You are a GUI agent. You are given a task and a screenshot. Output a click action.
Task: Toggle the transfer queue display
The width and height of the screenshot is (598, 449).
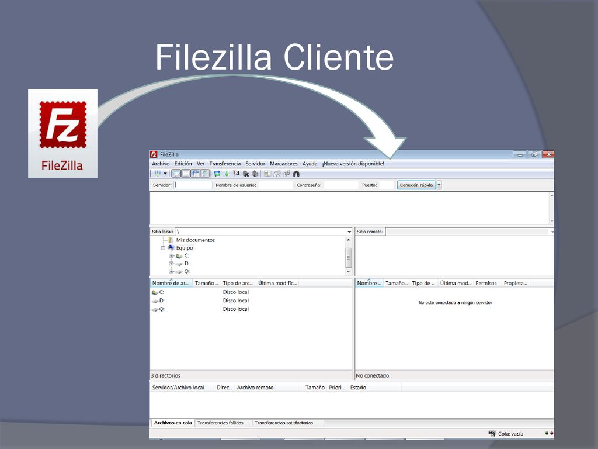(x=205, y=174)
